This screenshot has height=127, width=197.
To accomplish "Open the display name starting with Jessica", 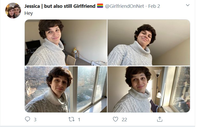I will coord(60,6).
